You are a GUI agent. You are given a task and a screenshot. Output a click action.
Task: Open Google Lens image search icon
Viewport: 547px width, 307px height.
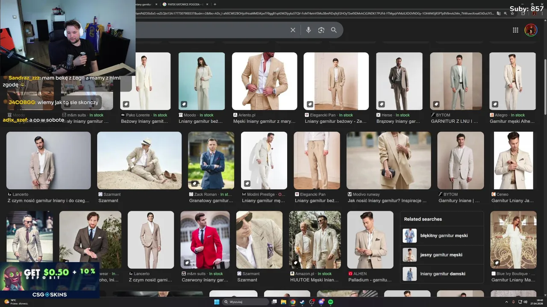pos(321,30)
